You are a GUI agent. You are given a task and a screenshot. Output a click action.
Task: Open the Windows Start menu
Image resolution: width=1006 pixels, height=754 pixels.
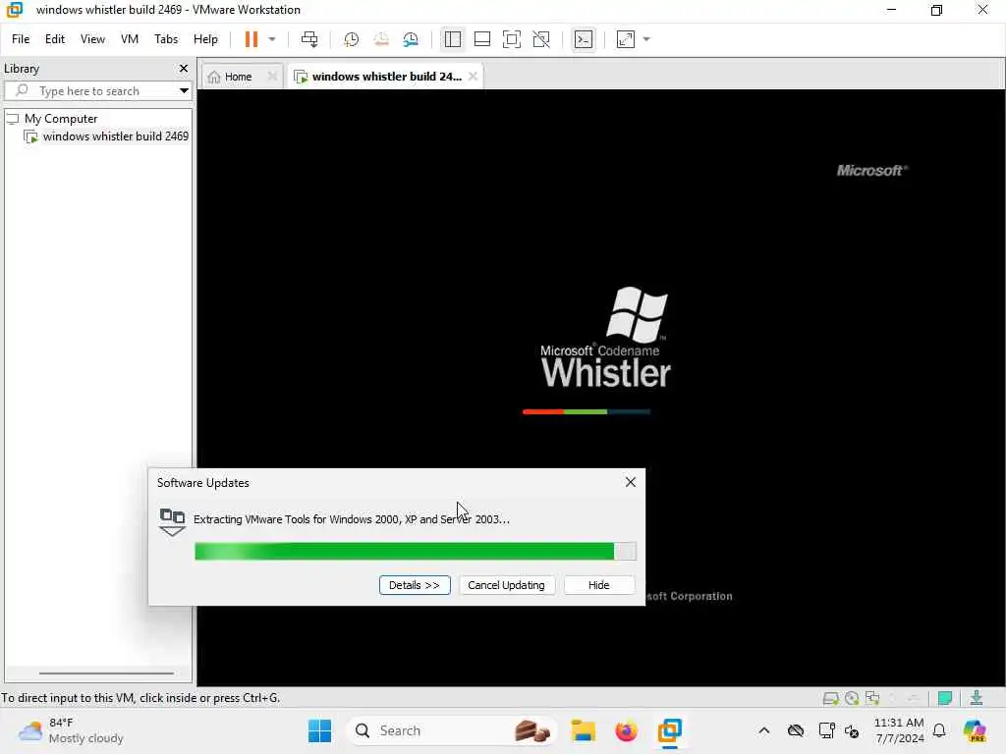[319, 730]
